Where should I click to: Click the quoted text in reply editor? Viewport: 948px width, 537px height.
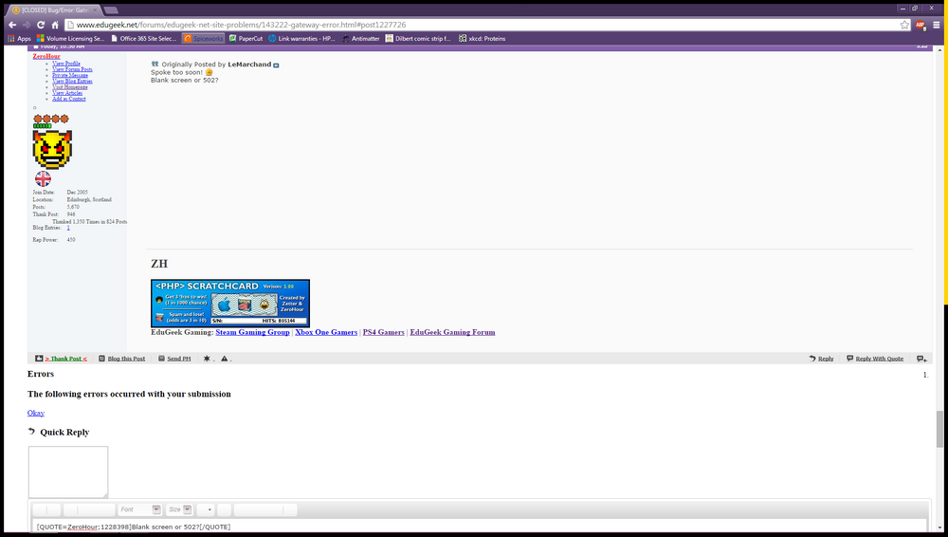pyautogui.click(x=133, y=527)
